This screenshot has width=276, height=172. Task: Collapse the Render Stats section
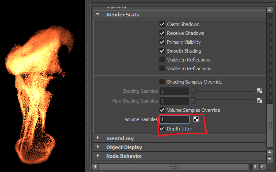pos(98,14)
